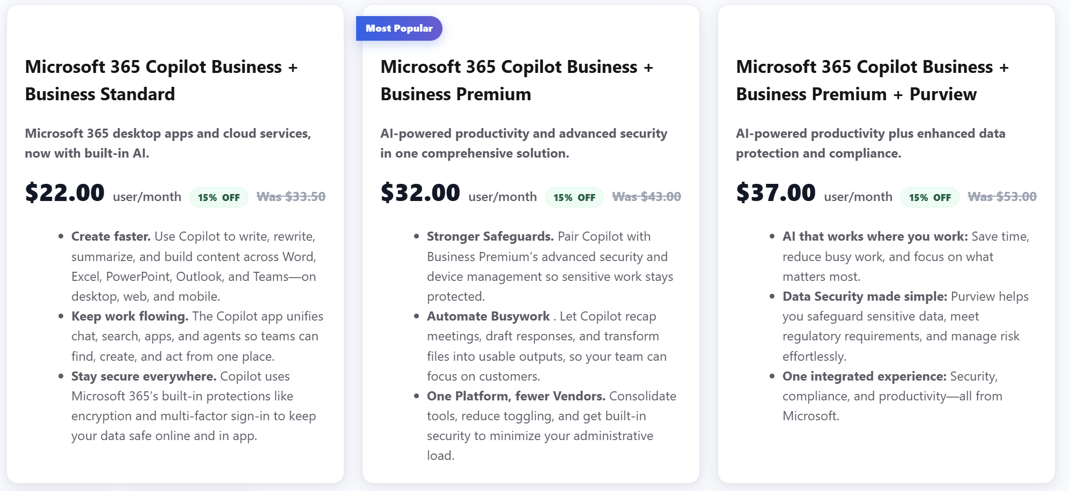The image size is (1070, 491).
Task: Select "One Platform, fewer Vendors." feature text
Action: tap(516, 396)
